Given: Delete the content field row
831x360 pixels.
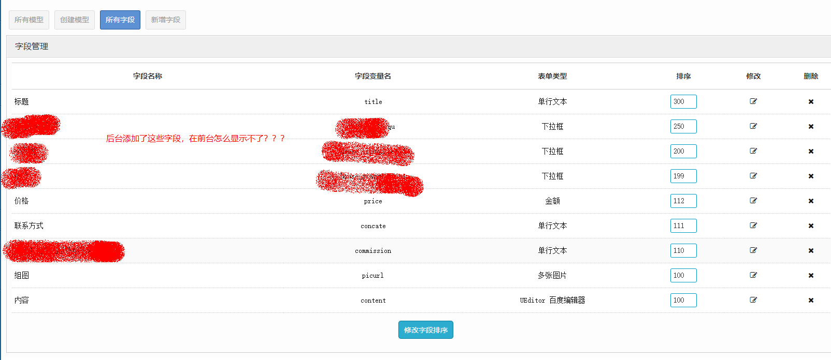Looking at the screenshot, I should (811, 301).
